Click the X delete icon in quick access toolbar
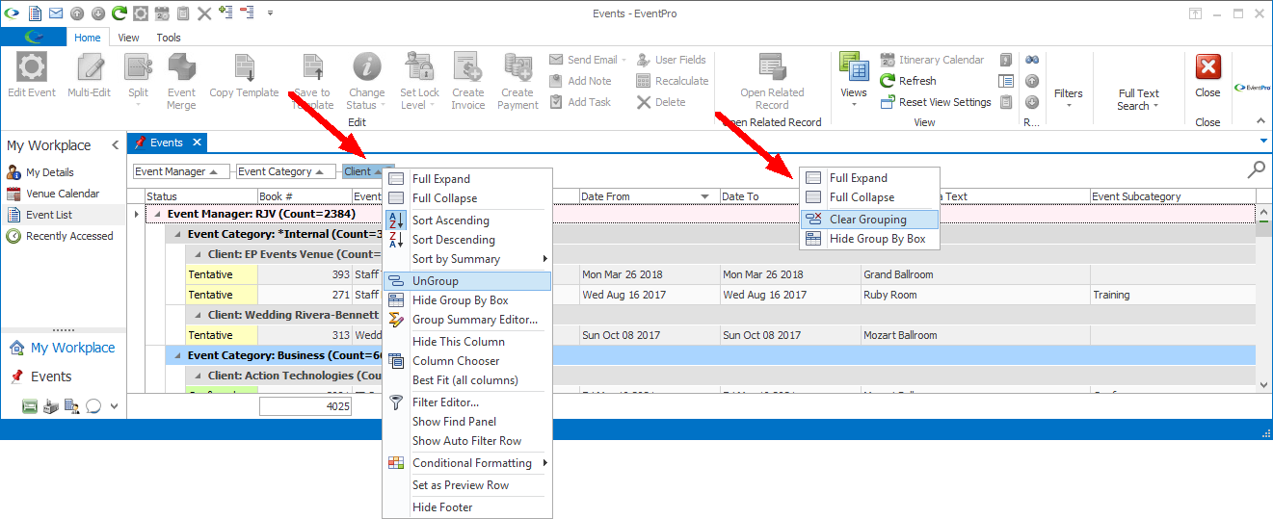Viewport: 1273px width, 519px height. (204, 13)
